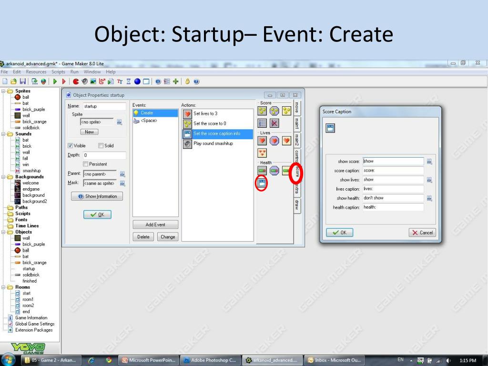The height and width of the screenshot is (366, 488).
Task: Open show score options menu icon
Action: 429,162
